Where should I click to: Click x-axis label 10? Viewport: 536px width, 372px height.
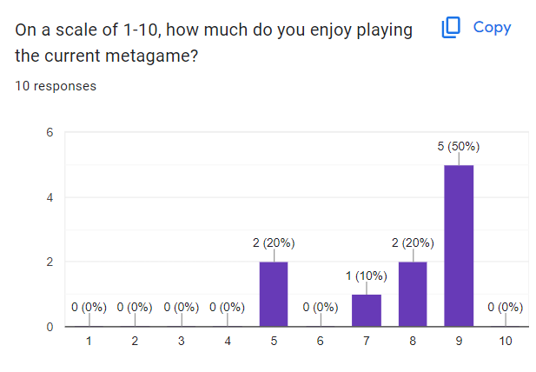point(505,342)
